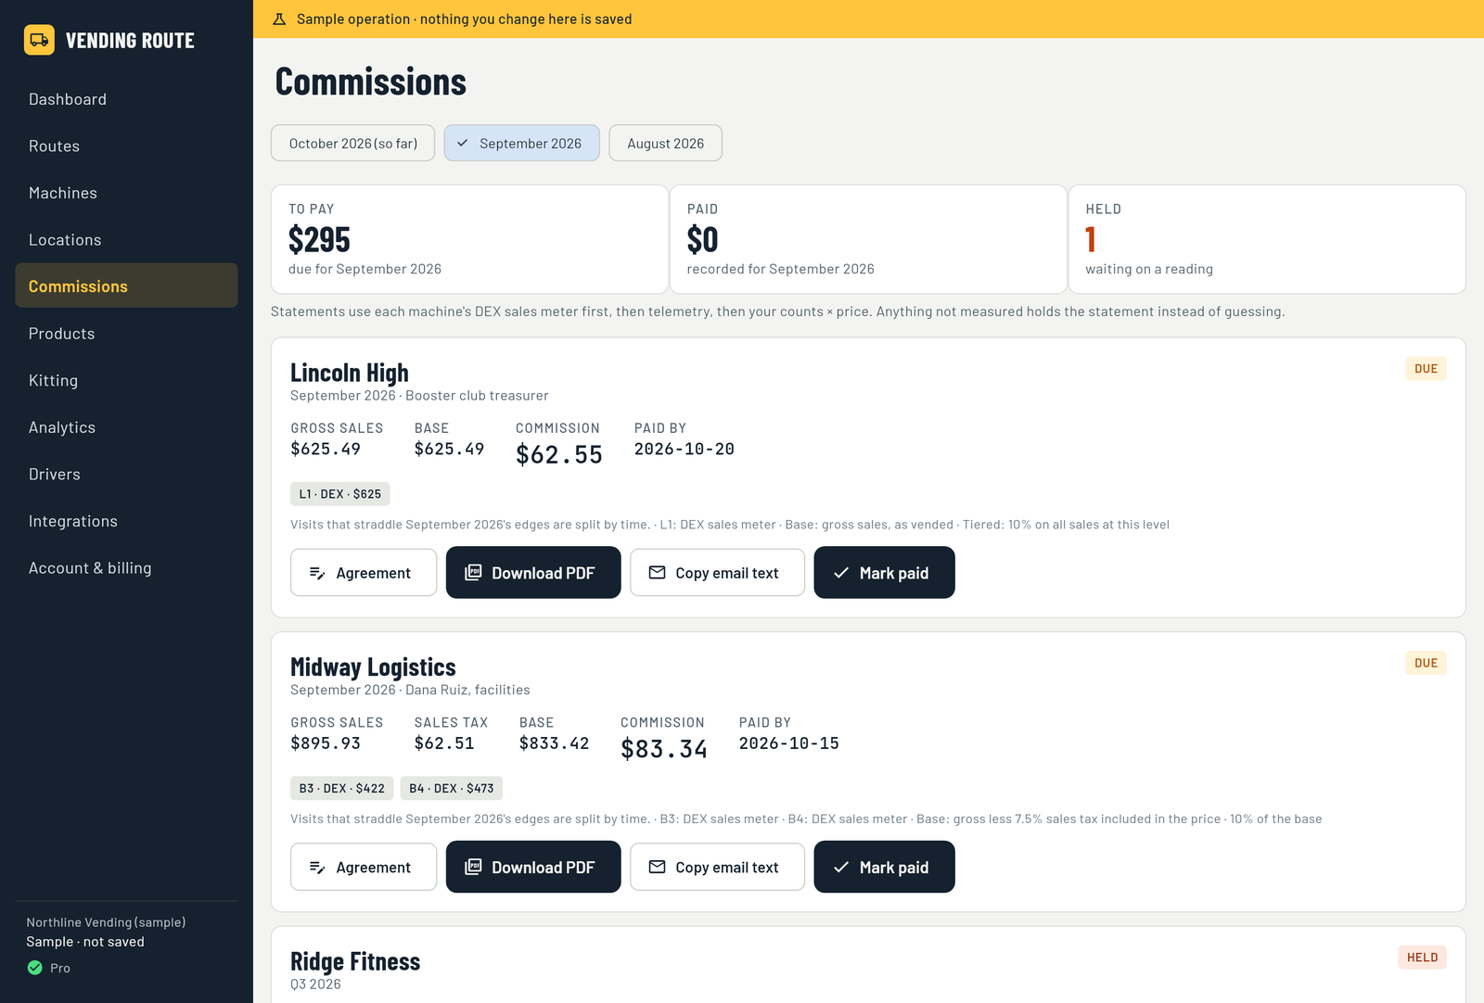Click the green Pro check badge icon

point(35,968)
